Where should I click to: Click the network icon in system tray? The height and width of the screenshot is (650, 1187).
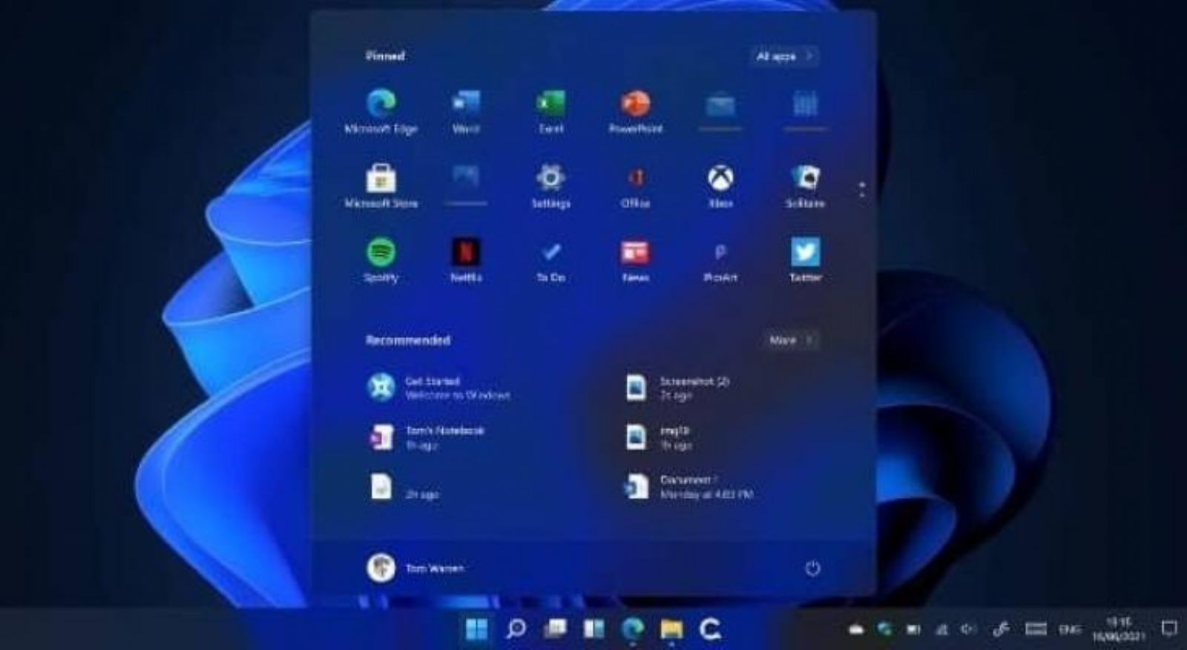[x=942, y=629]
